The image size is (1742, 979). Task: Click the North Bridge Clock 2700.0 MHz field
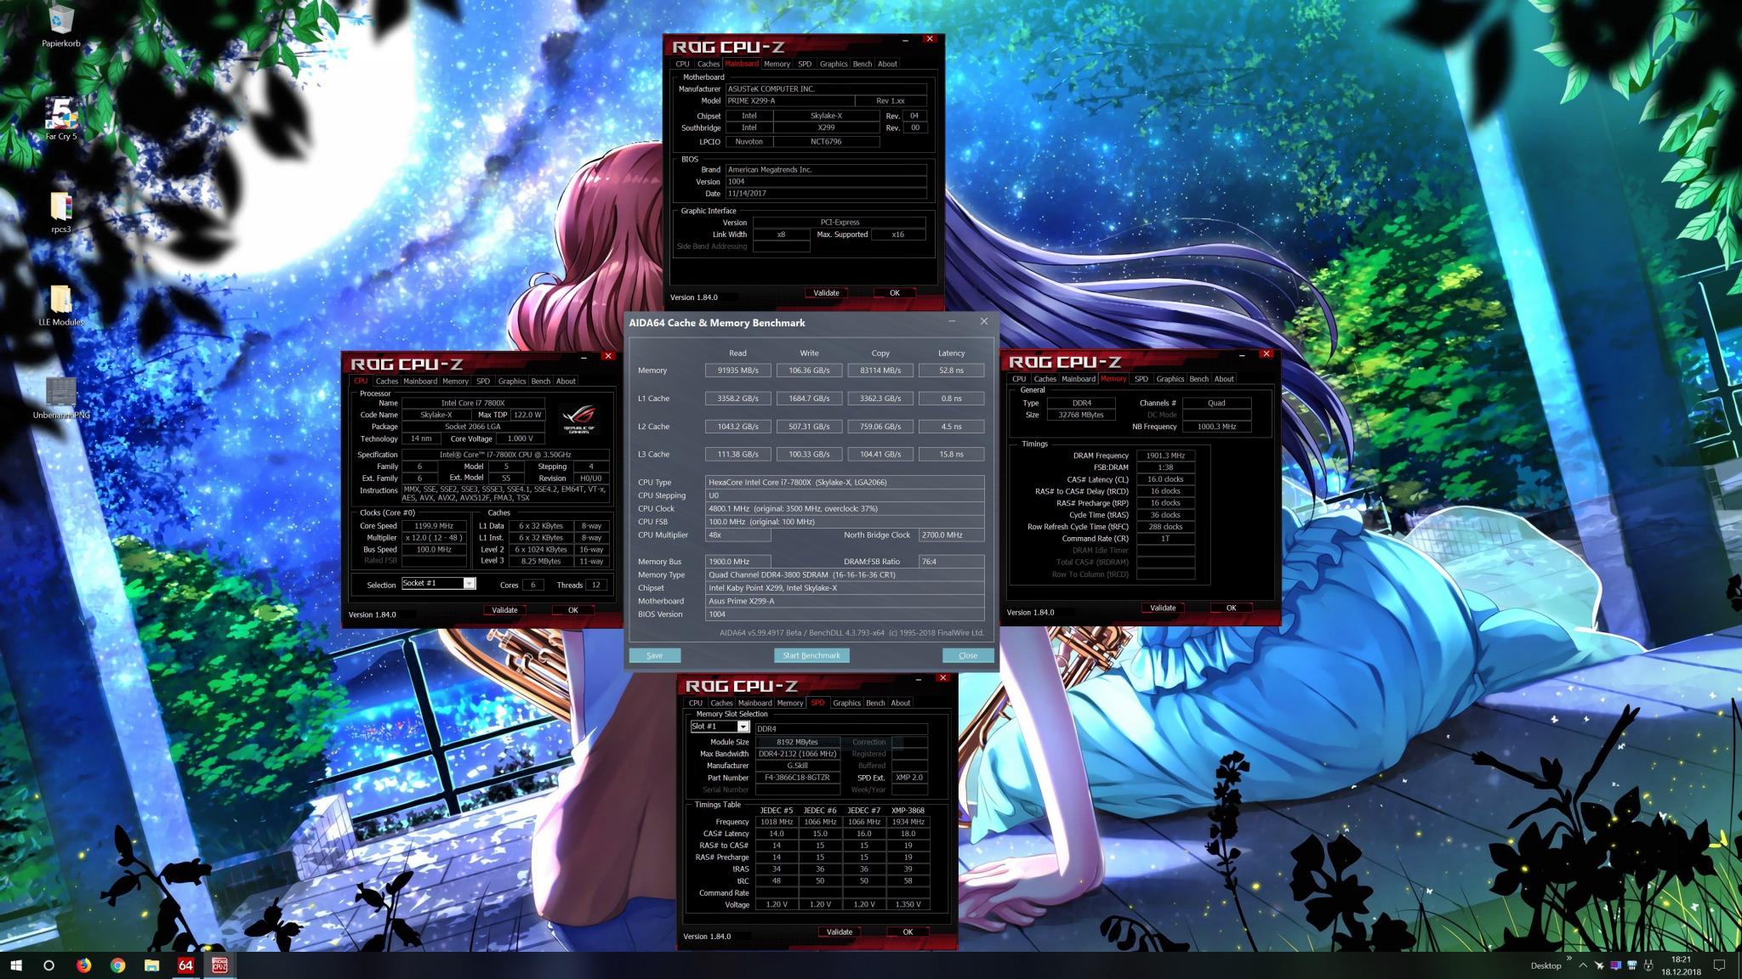coord(951,535)
